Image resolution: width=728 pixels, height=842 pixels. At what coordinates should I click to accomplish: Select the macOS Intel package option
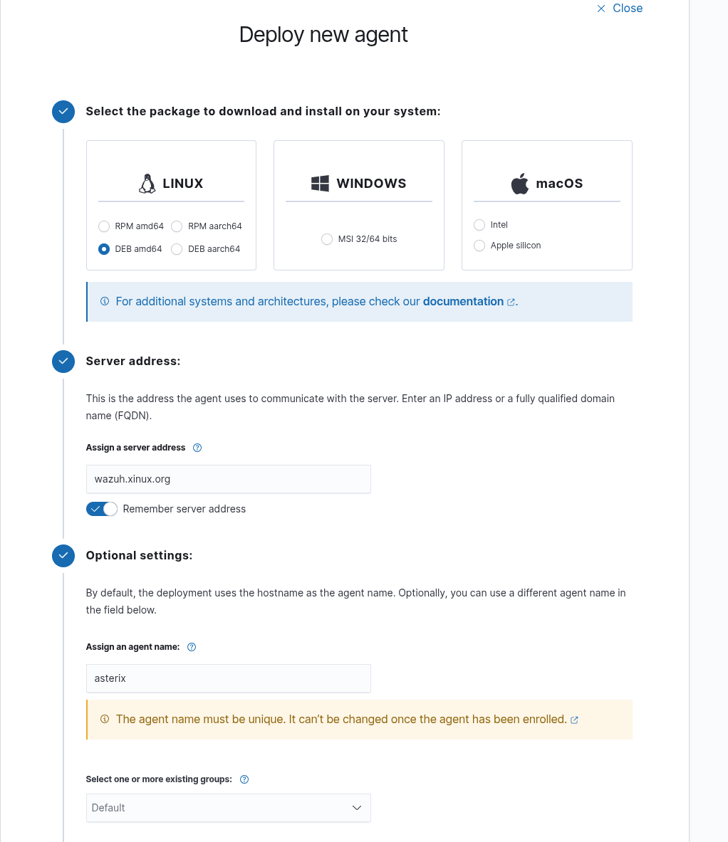pos(479,225)
